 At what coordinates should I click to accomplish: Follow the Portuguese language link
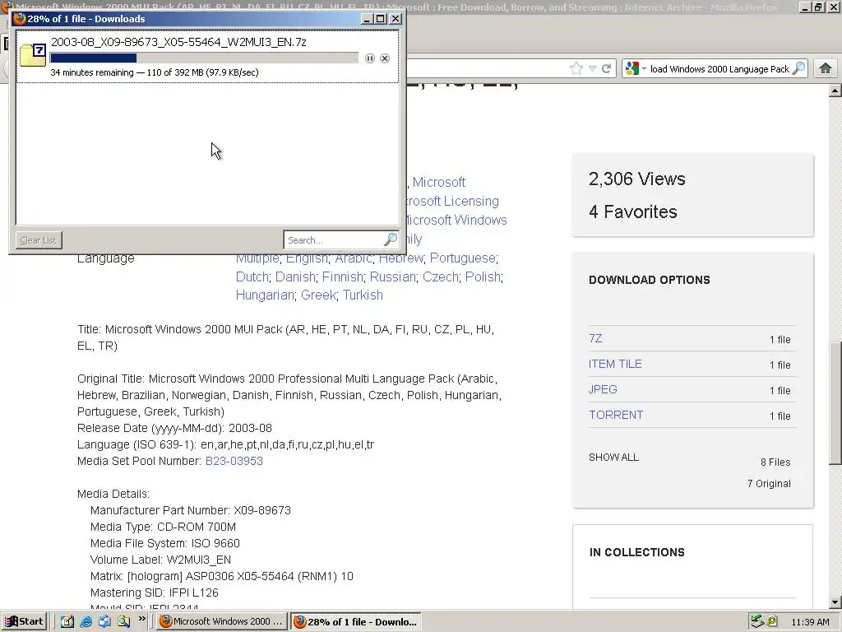462,258
